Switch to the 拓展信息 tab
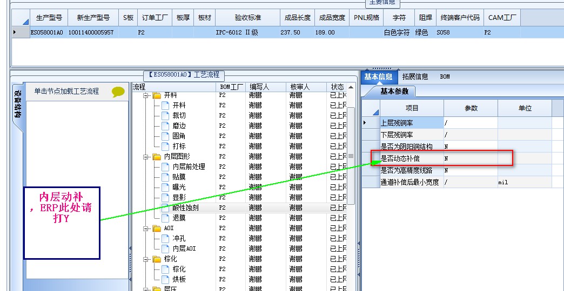This screenshot has height=291, width=564. 415,77
